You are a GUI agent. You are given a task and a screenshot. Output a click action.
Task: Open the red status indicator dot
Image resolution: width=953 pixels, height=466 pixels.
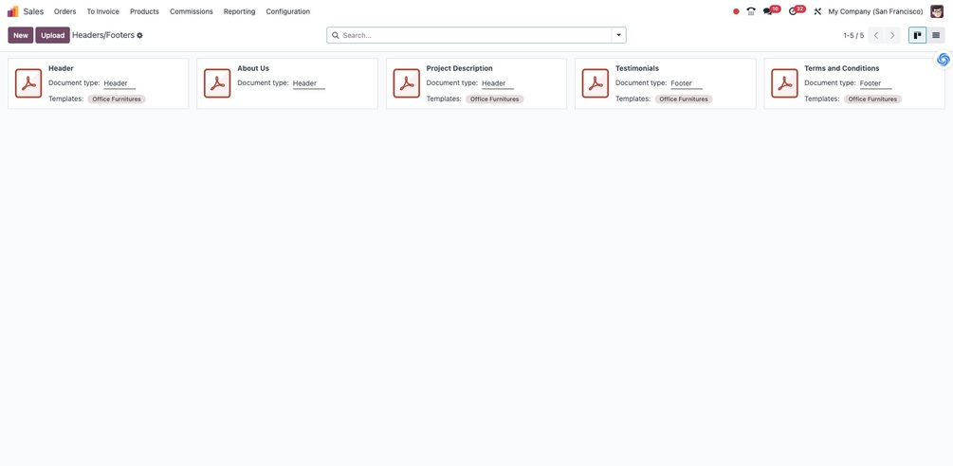(x=736, y=11)
